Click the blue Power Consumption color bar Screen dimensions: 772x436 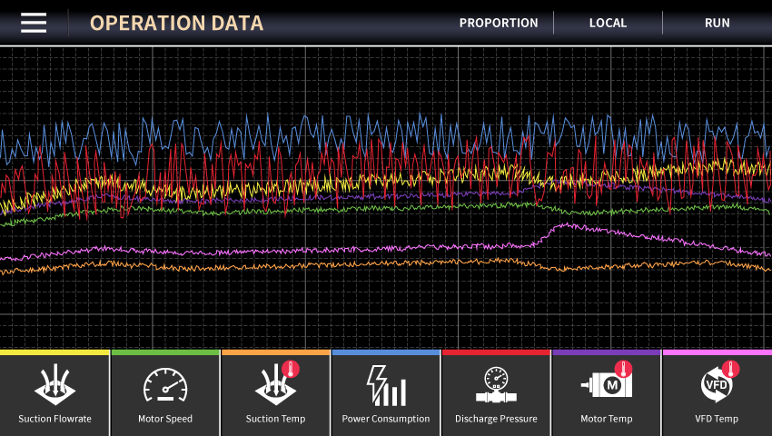386,352
